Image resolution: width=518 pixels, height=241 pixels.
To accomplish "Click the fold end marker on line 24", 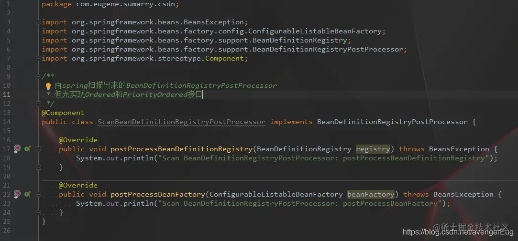I will (38, 213).
